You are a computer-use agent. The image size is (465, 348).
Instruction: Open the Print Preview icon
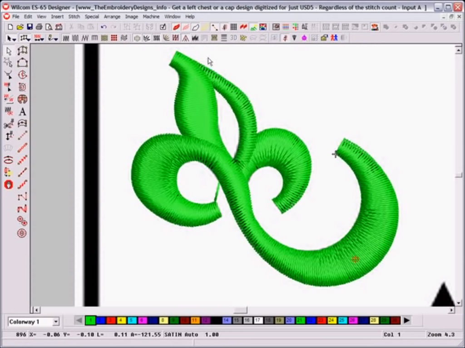pos(49,27)
